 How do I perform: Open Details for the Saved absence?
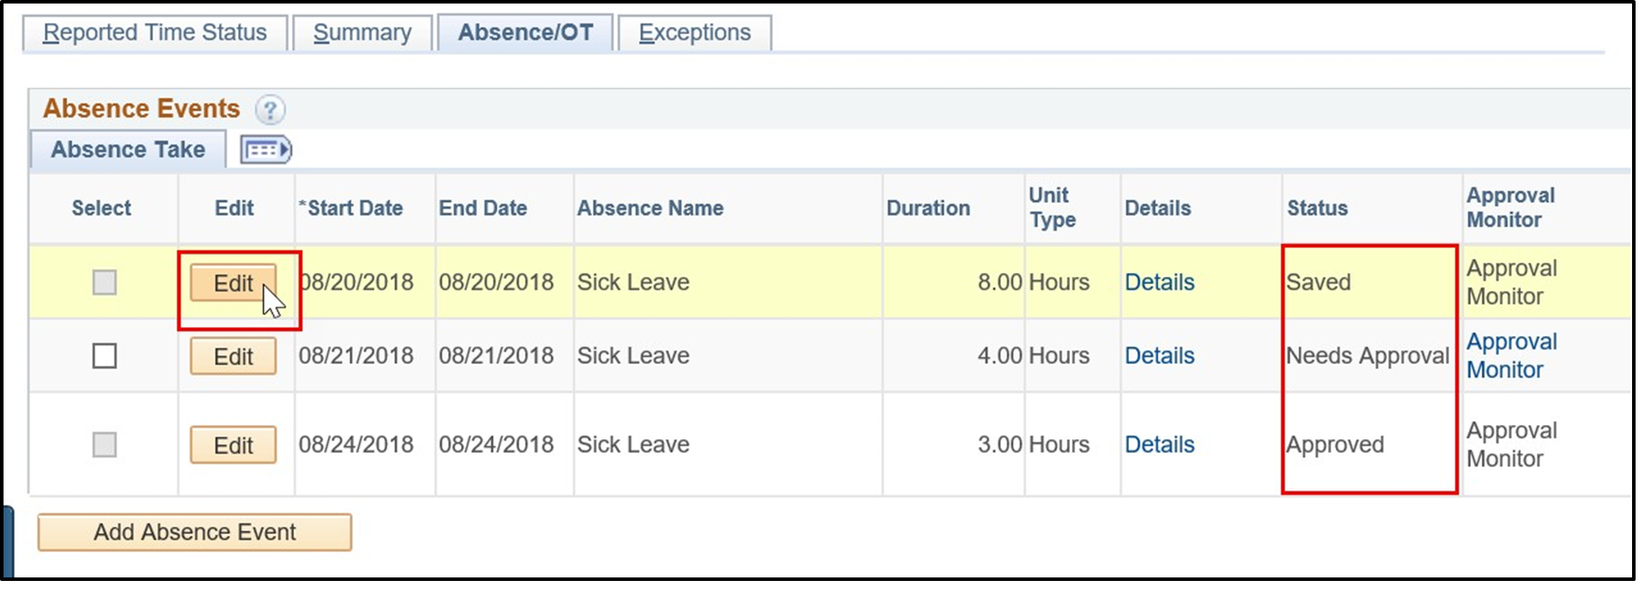pos(1160,282)
